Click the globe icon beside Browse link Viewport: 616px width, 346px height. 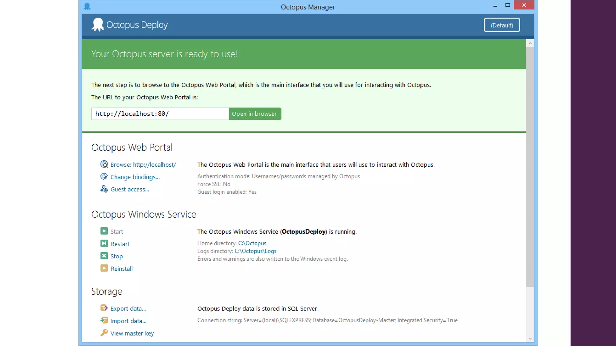pos(104,164)
